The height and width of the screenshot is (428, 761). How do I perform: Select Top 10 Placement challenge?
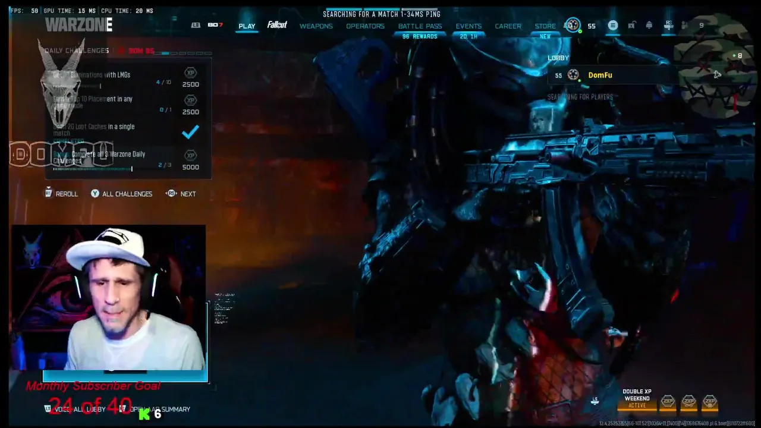point(128,104)
